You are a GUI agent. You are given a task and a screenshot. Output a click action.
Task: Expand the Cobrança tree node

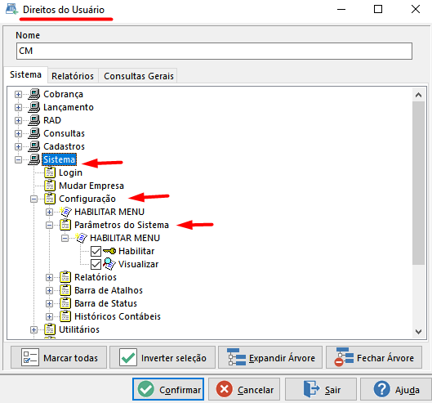[18, 94]
